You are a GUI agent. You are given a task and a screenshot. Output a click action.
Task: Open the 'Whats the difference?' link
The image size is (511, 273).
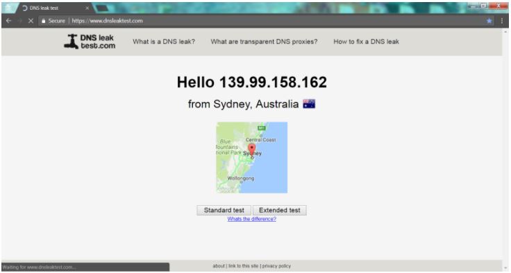(251, 219)
